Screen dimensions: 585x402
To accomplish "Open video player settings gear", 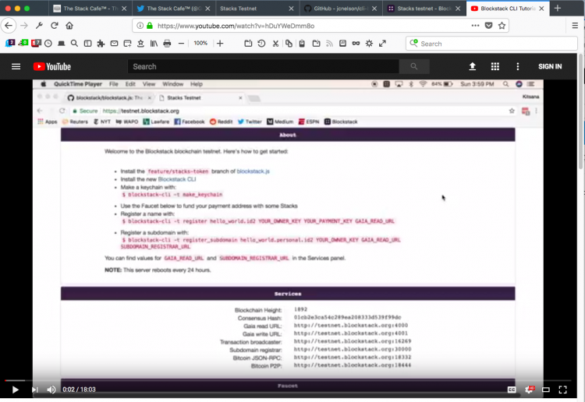I will [529, 390].
